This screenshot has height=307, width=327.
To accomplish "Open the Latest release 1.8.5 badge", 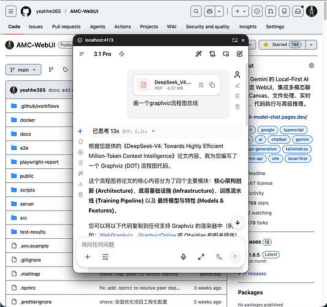I will pos(271,254).
